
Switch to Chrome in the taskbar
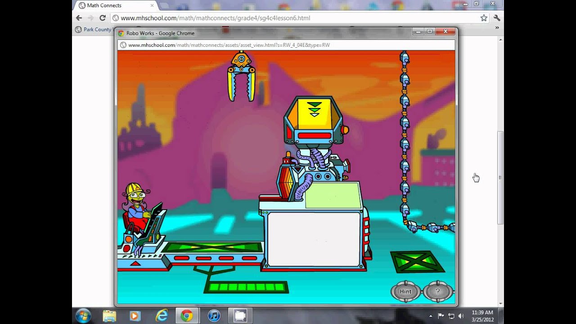coord(187,316)
